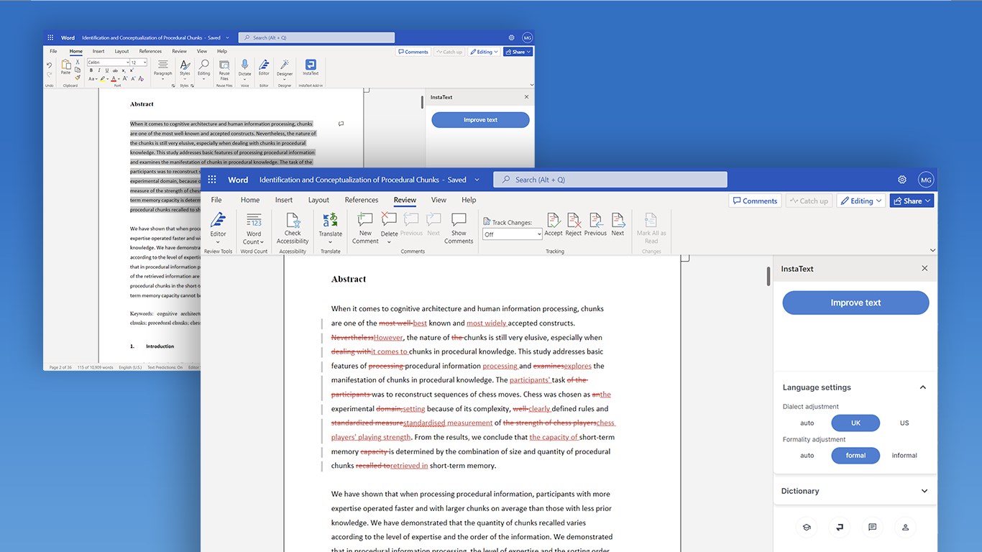Click the search box in front Word window
The height and width of the screenshot is (552, 982).
click(x=610, y=180)
